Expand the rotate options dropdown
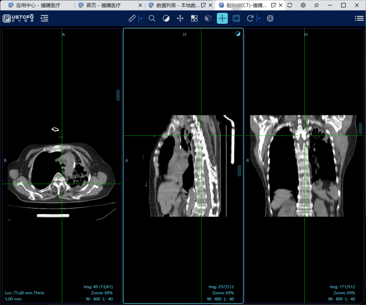The height and width of the screenshot is (305, 366). (x=259, y=19)
